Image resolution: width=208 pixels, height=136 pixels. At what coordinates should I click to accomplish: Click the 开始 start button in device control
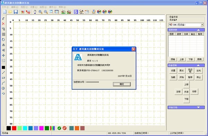(x=182, y=77)
